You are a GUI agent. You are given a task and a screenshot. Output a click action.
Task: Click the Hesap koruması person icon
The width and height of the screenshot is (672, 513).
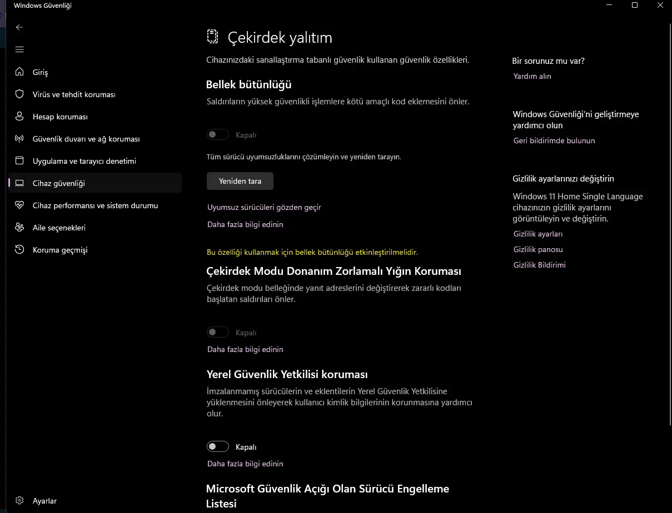coord(19,117)
